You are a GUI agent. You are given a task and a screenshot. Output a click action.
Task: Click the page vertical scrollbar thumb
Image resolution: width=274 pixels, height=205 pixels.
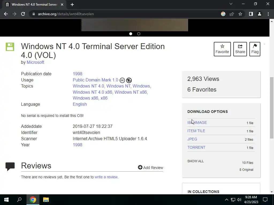(272, 108)
